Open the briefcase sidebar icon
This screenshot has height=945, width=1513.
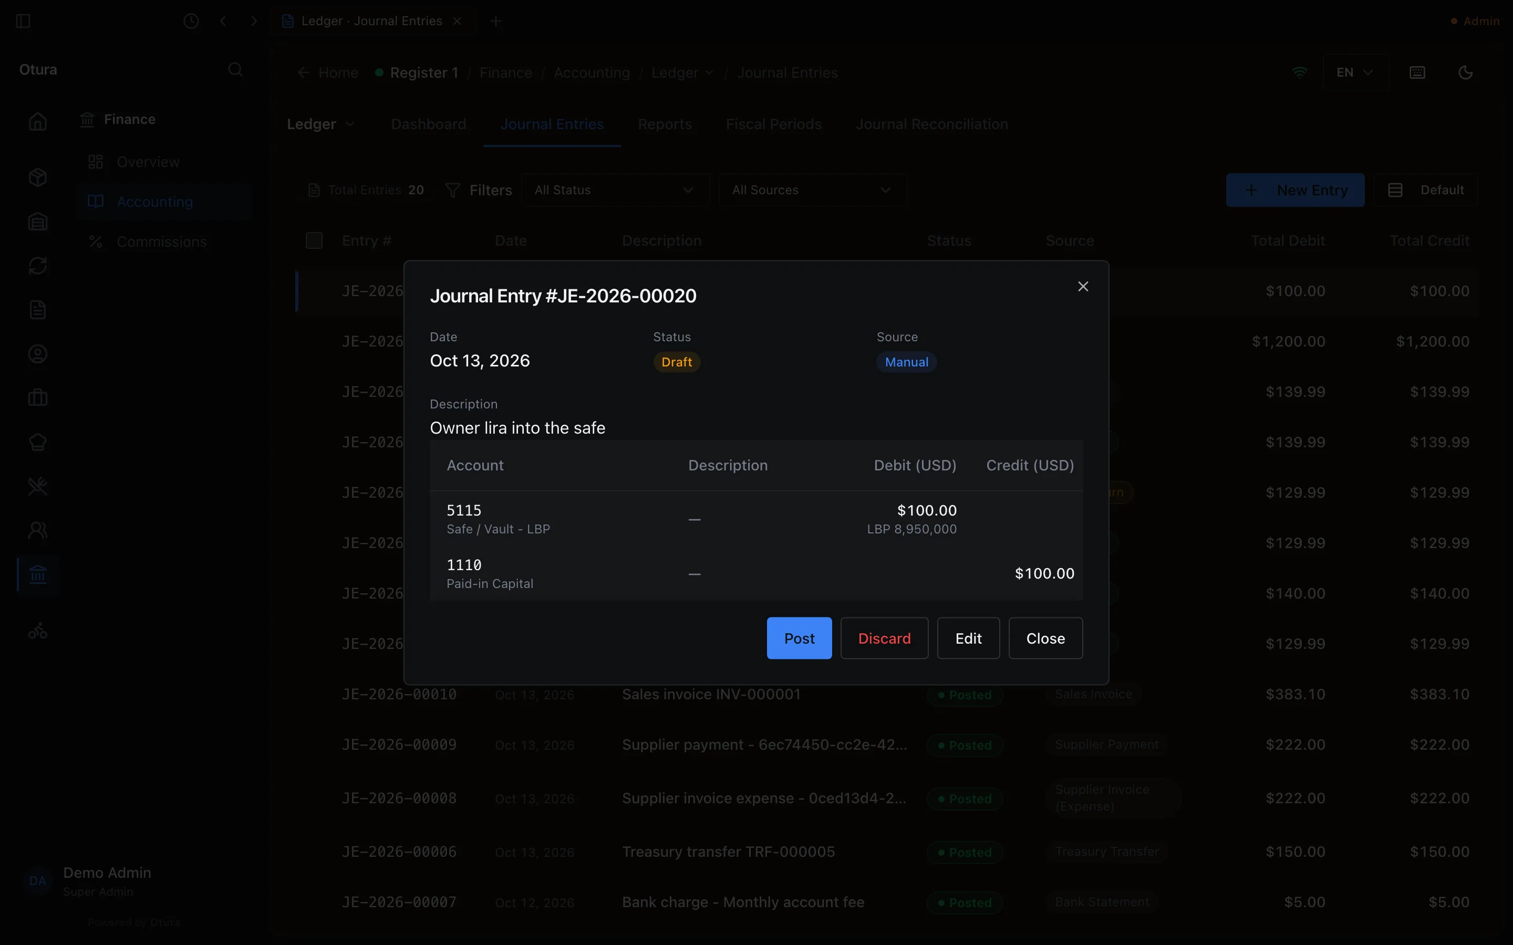pyautogui.click(x=37, y=398)
